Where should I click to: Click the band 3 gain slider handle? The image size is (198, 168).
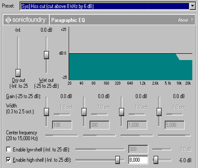122,112
